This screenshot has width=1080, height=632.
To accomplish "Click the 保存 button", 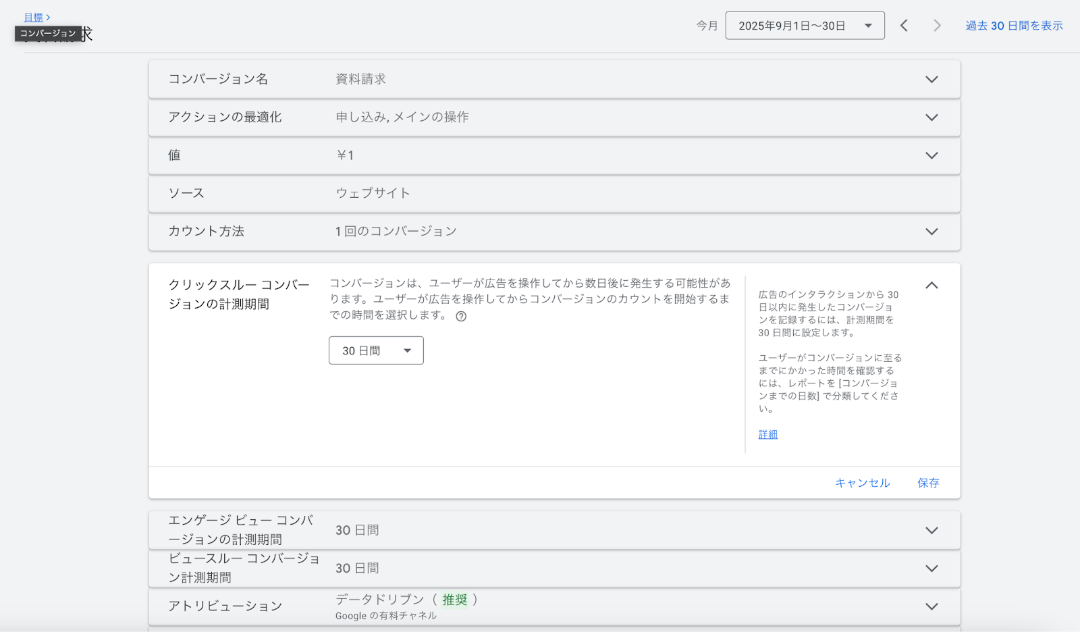I will (928, 483).
